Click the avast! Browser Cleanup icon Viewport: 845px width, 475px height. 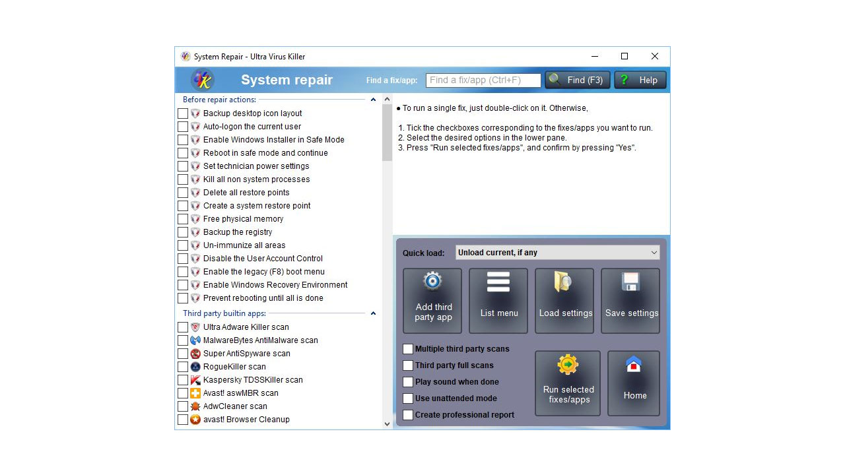point(195,420)
